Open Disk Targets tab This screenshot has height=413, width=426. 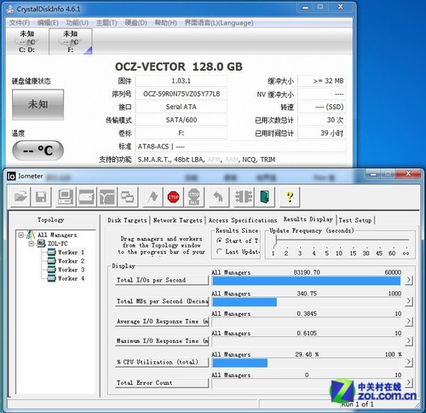[127, 220]
